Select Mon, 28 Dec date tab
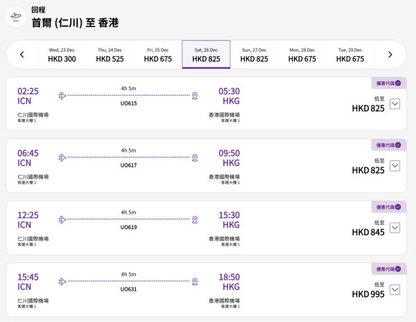Viewport: 416px width, 322px height. coord(302,55)
